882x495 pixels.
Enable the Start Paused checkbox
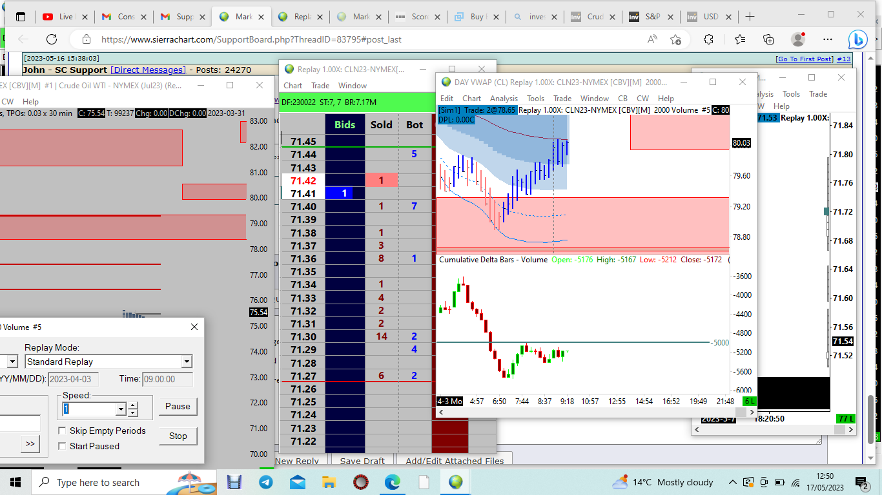click(63, 446)
